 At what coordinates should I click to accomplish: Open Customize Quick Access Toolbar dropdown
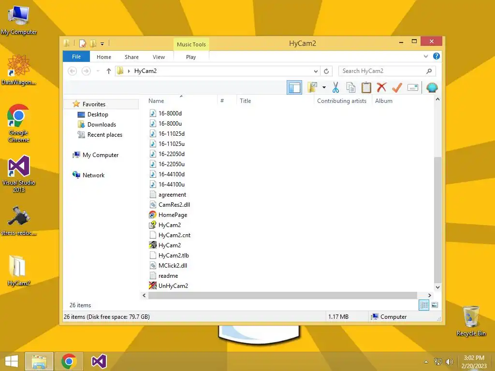coord(102,44)
